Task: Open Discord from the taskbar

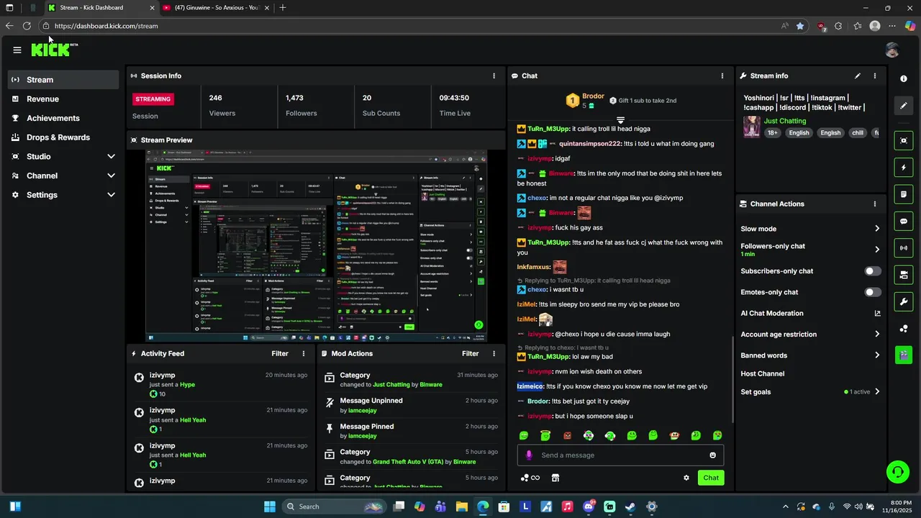Action: coord(589,506)
